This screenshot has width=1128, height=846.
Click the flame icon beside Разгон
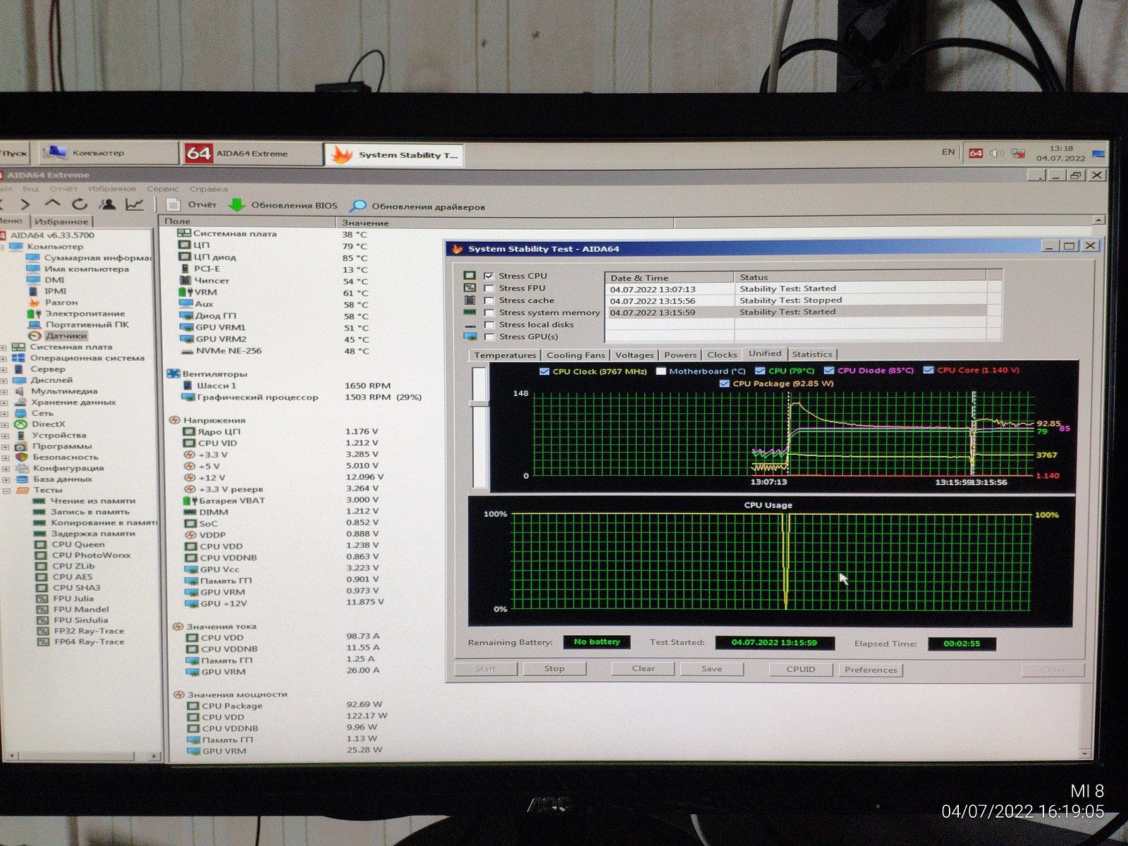34,302
